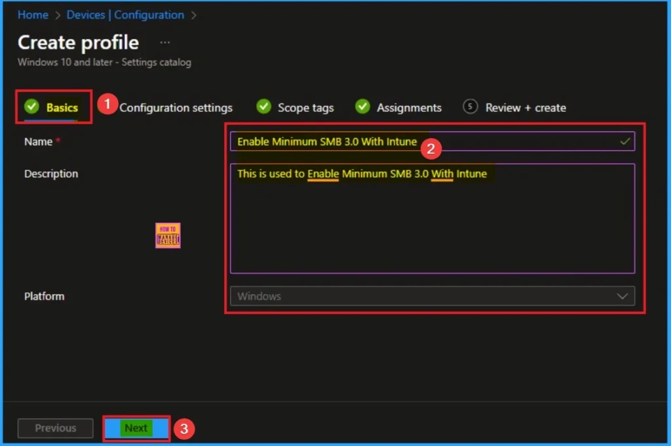
Task: Click the Platform dropdown chevron arrow
Action: click(623, 296)
